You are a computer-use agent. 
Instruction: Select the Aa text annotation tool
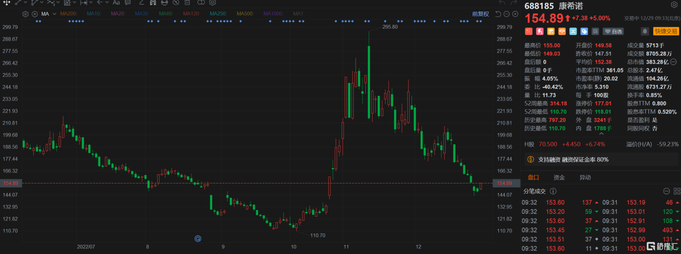[x=116, y=2]
